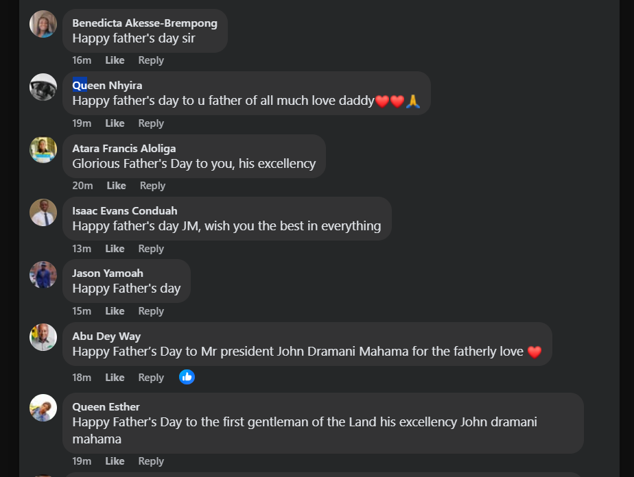This screenshot has height=477, width=634.
Task: Click Queen Esther's profile picture
Action: pos(43,408)
